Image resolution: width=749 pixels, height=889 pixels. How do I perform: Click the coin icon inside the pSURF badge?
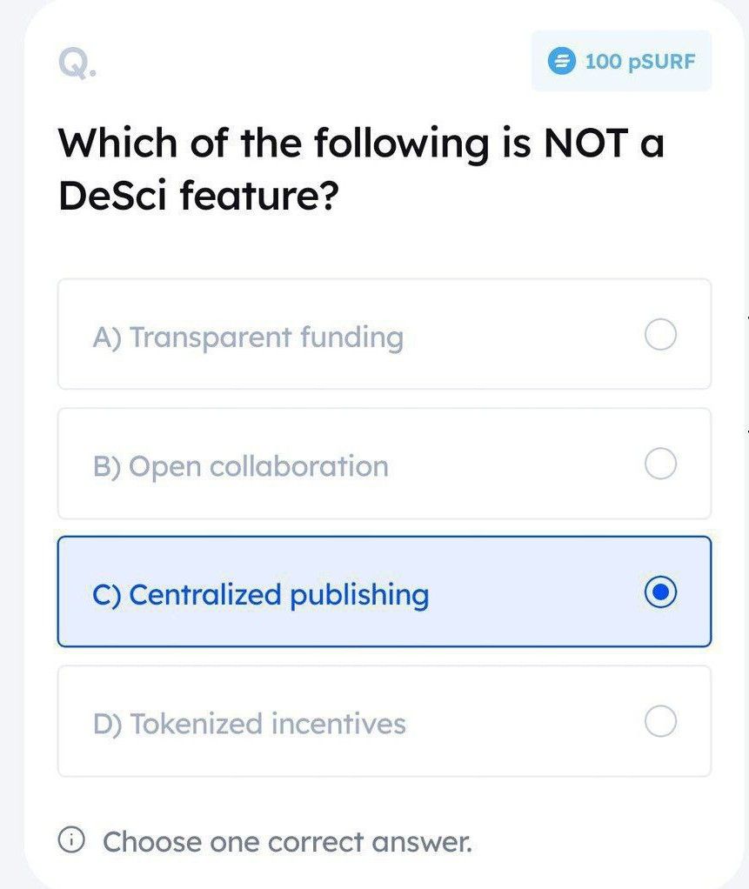(x=561, y=61)
